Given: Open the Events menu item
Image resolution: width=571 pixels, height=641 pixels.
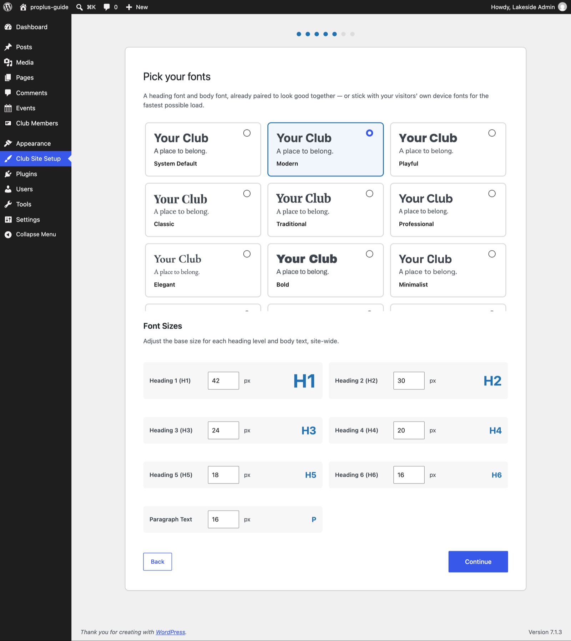Looking at the screenshot, I should tap(36, 108).
